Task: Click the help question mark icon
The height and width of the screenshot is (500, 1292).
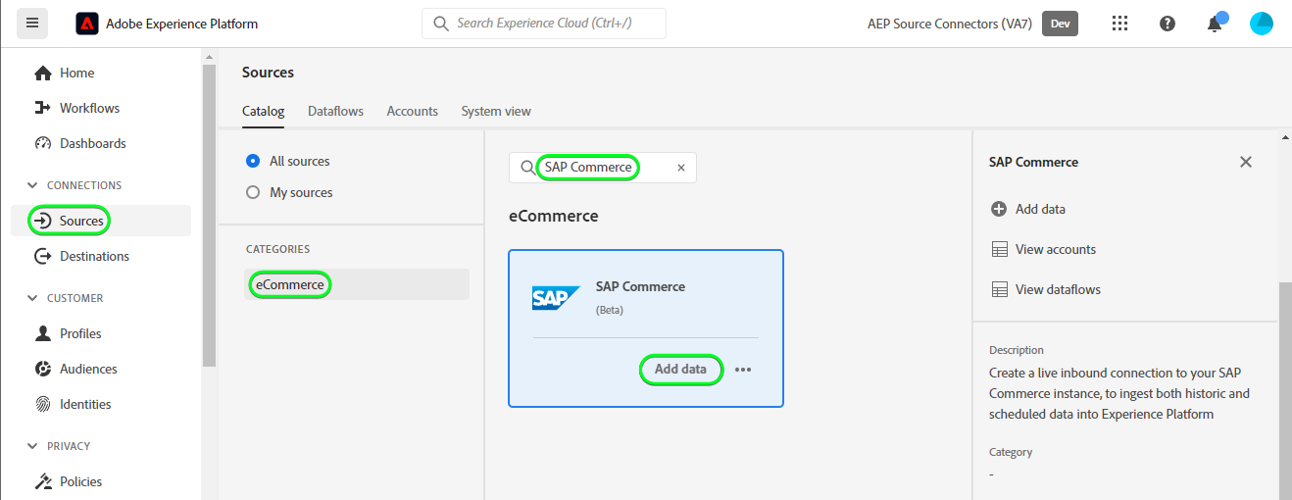Action: (x=1167, y=24)
